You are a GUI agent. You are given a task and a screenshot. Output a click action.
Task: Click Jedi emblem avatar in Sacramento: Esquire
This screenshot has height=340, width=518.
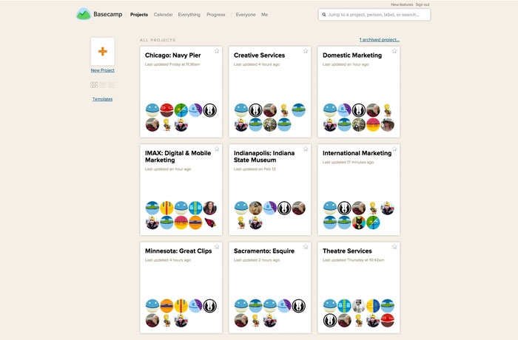299,306
